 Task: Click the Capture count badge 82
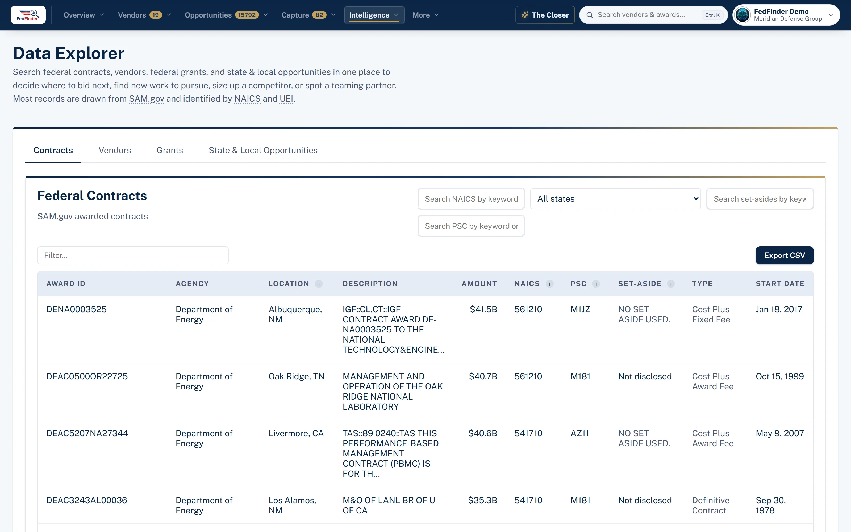319,15
